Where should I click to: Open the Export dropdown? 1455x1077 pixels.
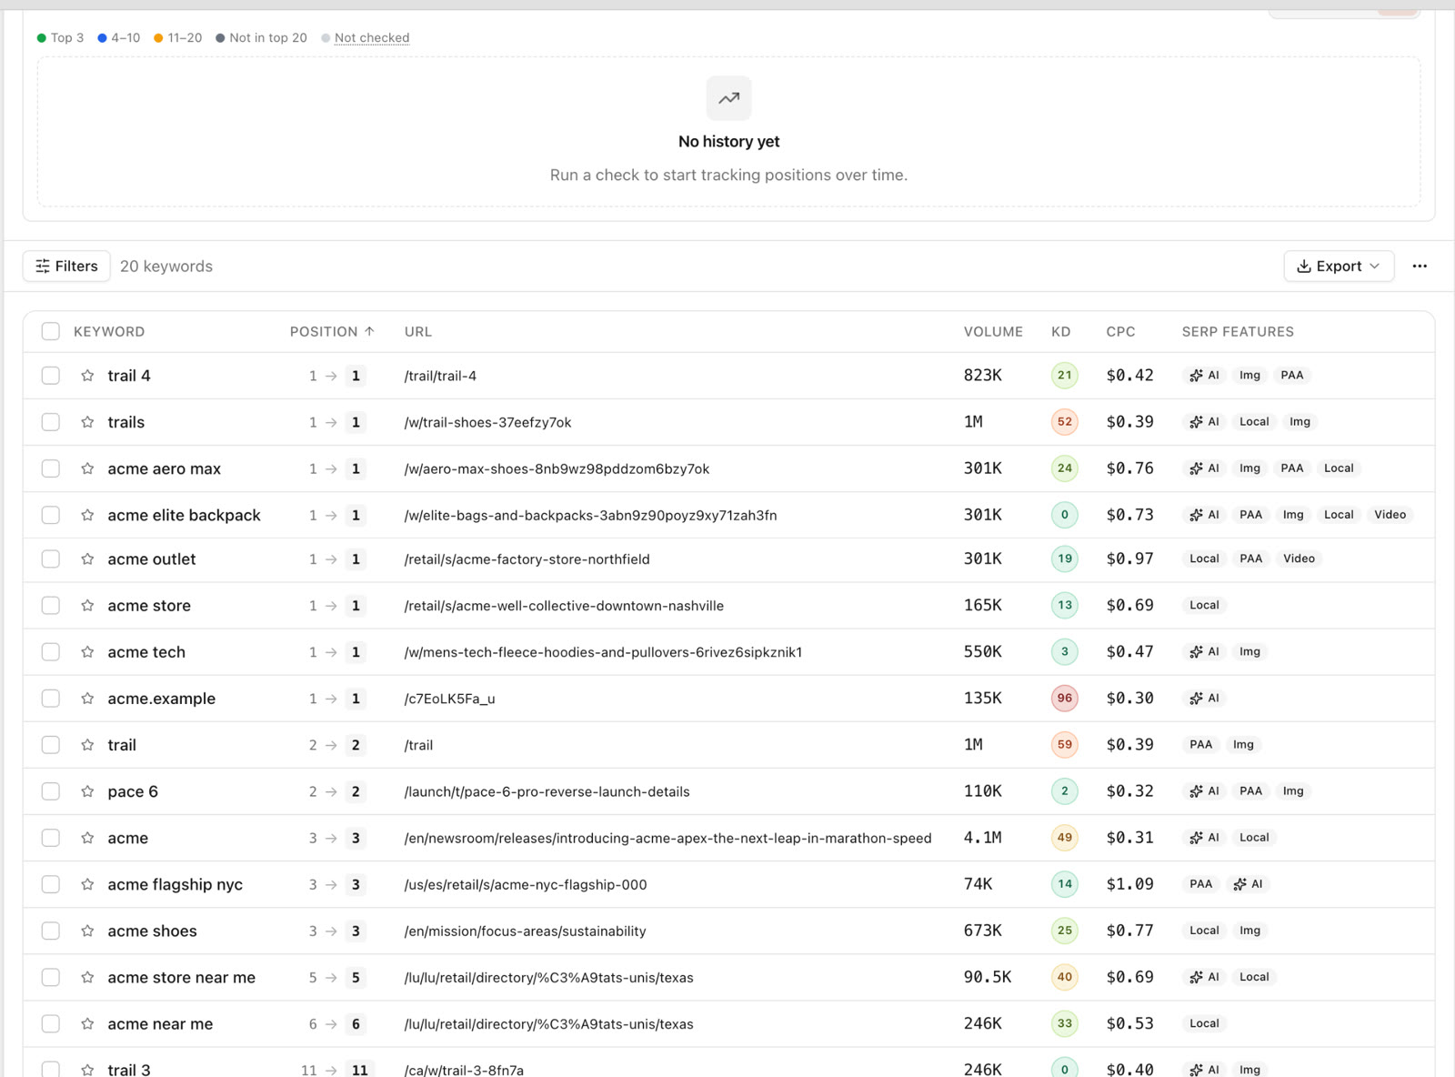1339,267
